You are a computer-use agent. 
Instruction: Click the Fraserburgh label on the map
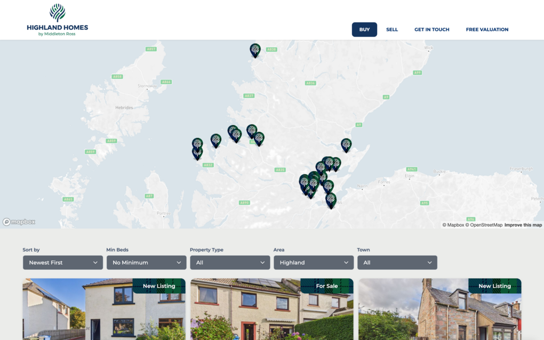coord(521,169)
